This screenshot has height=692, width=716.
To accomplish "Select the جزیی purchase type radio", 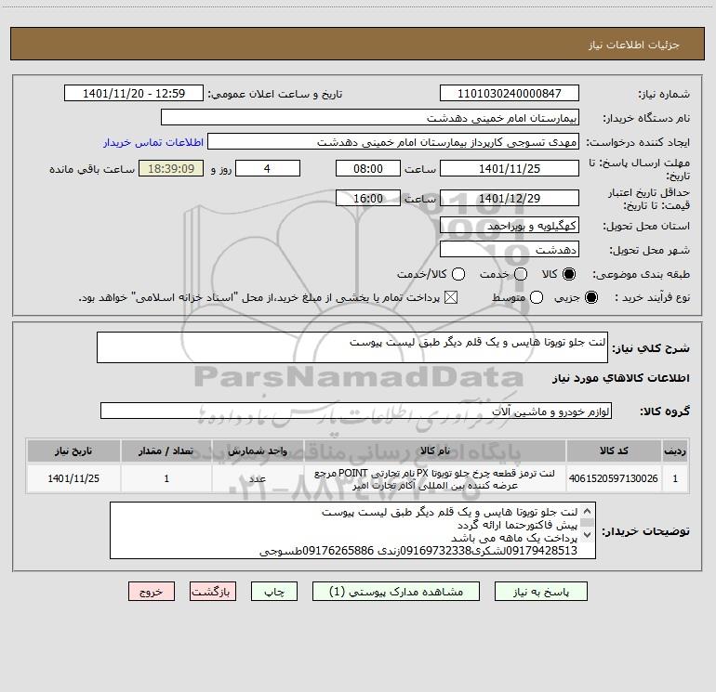I will coord(590,297).
